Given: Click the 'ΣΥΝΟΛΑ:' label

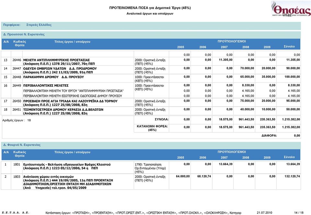Looking at the screenshot, I should pyautogui.click(x=162, y=119).
